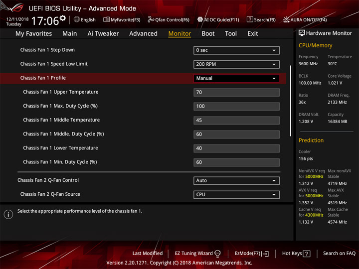Image resolution: width=359 pixels, height=269 pixels.
Task: Click Chassis Fan 1 Middle Temperature field
Action: [x=236, y=121]
